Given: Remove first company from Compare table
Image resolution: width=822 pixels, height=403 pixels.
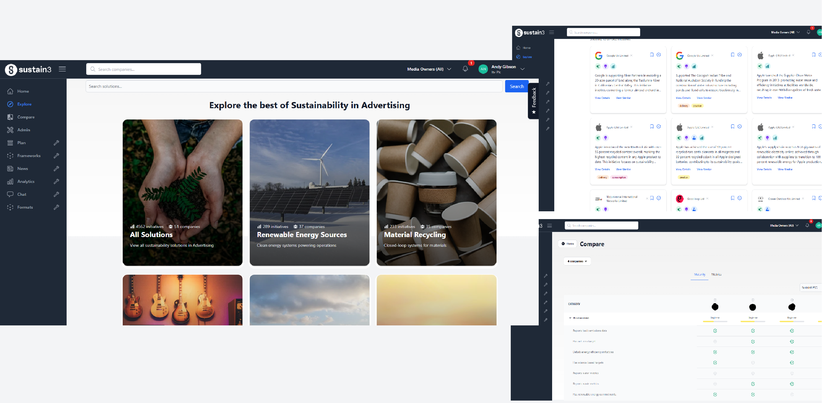Looking at the screenshot, I should click(x=715, y=300).
